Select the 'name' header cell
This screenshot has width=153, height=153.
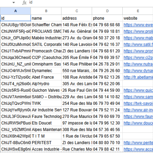(46, 18)
